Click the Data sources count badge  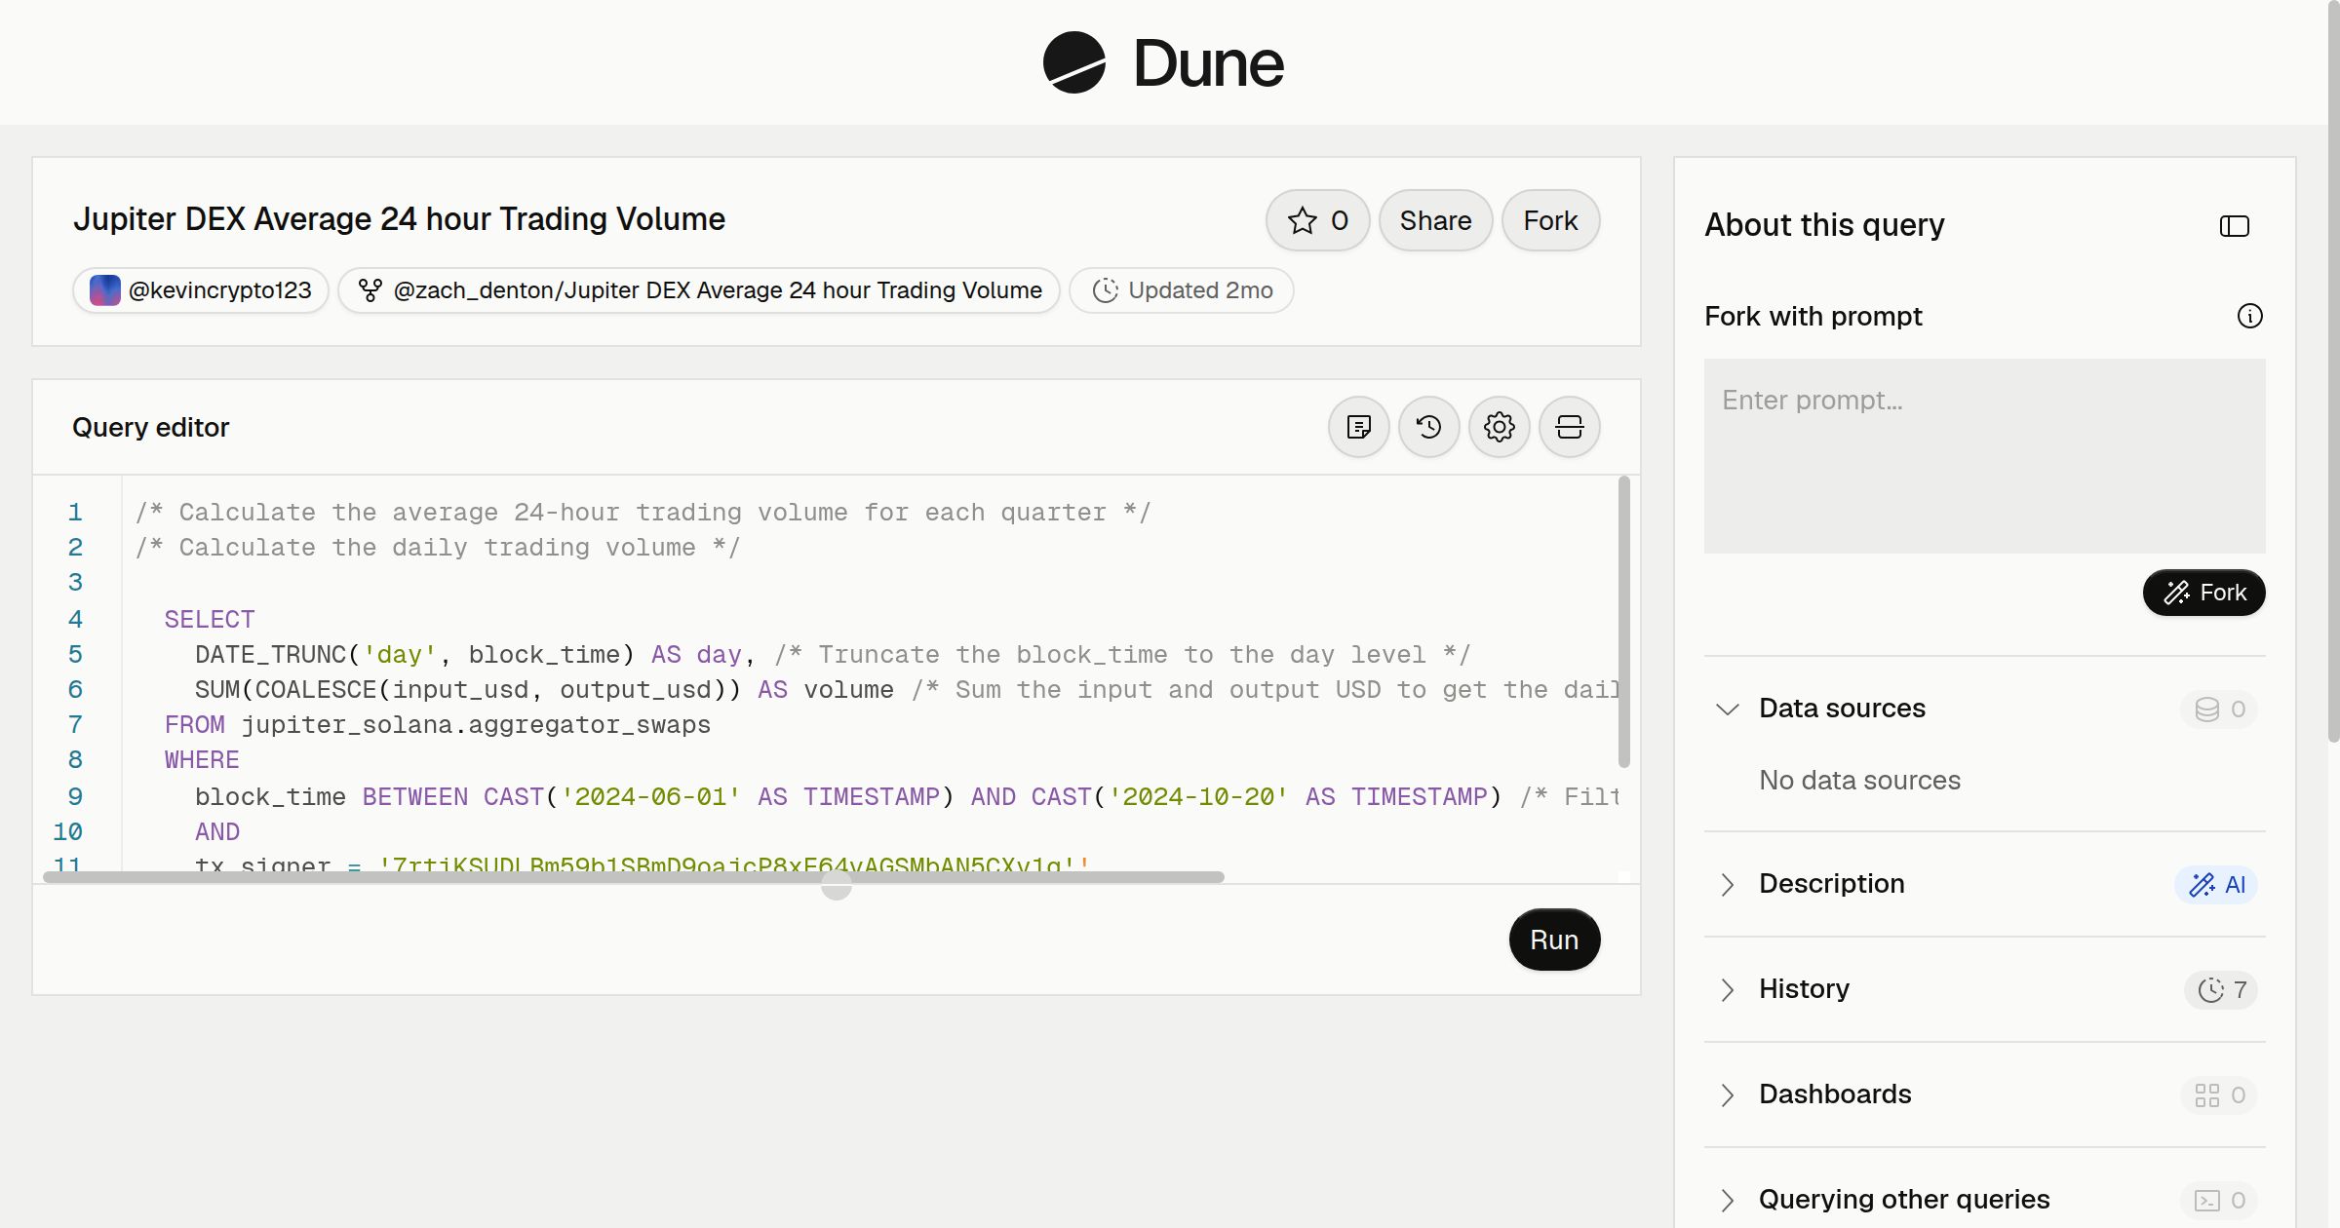2219,709
